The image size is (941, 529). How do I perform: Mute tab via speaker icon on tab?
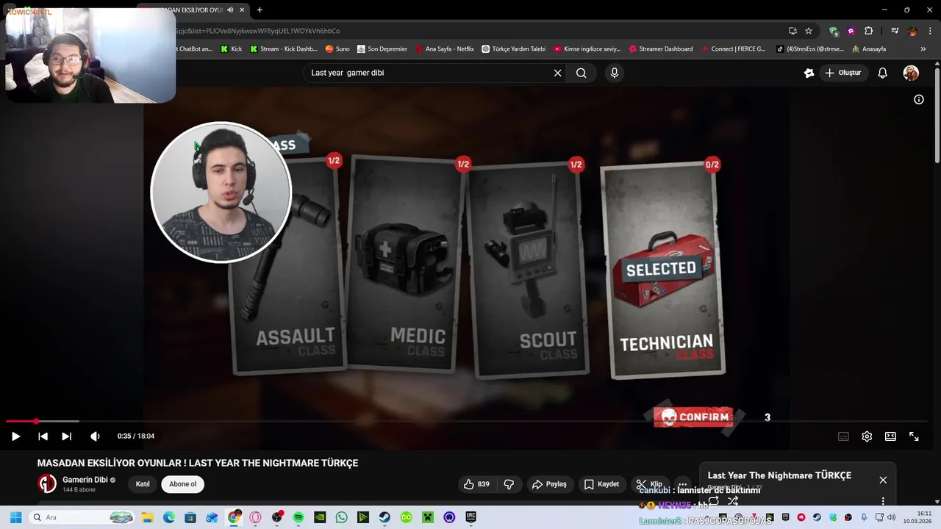coord(230,10)
